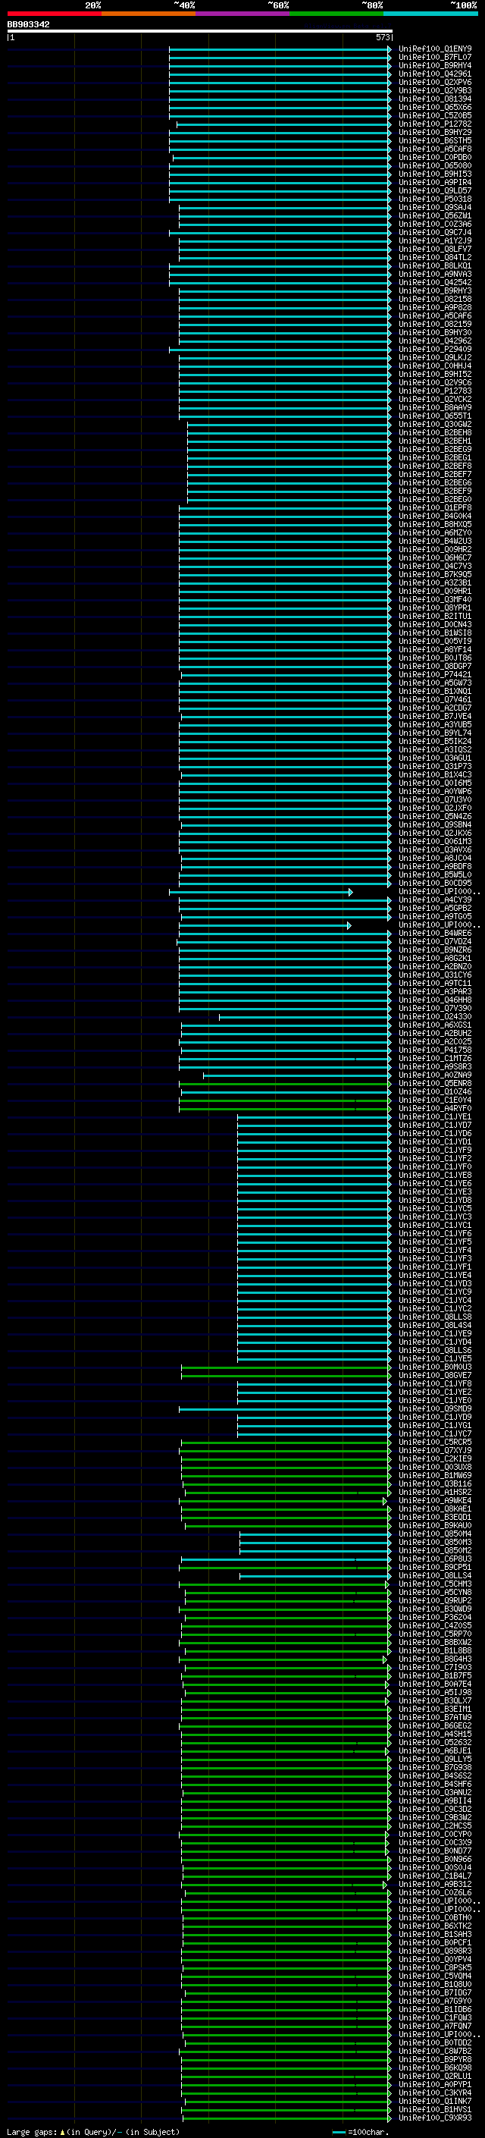
Task: Select hit UniRef100_A4RYF0
Action: (435, 1109)
